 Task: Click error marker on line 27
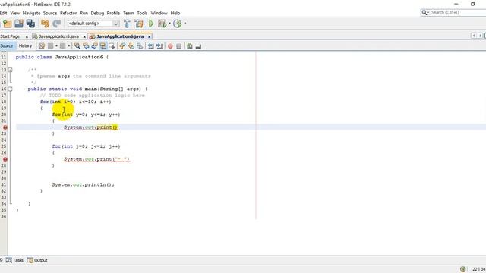tap(5, 159)
